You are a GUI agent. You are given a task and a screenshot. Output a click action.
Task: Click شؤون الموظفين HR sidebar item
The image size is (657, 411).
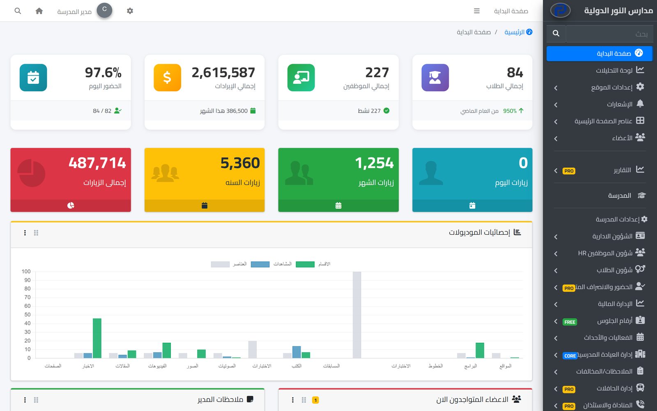click(600, 253)
